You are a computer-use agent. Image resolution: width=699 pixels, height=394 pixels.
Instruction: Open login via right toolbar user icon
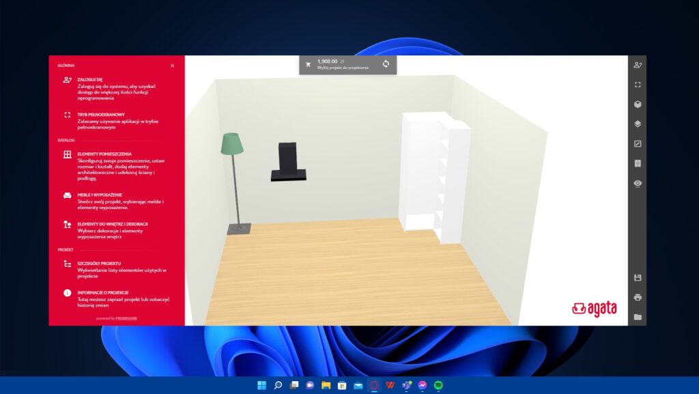tap(638, 65)
